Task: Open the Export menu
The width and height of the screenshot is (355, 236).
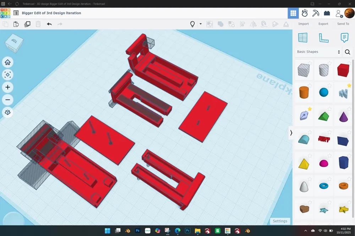Action: (x=323, y=24)
